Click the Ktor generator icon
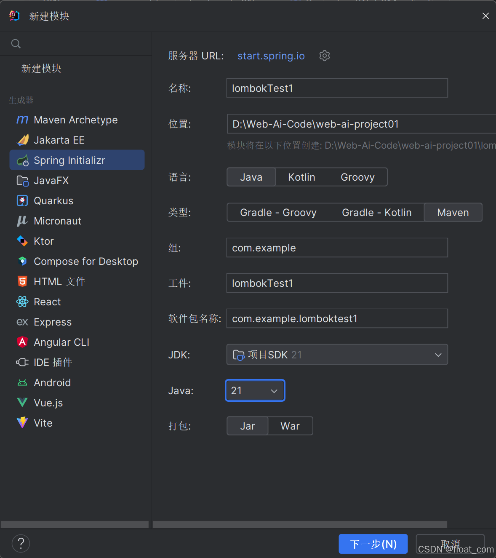Image resolution: width=496 pixels, height=558 pixels. click(22, 241)
